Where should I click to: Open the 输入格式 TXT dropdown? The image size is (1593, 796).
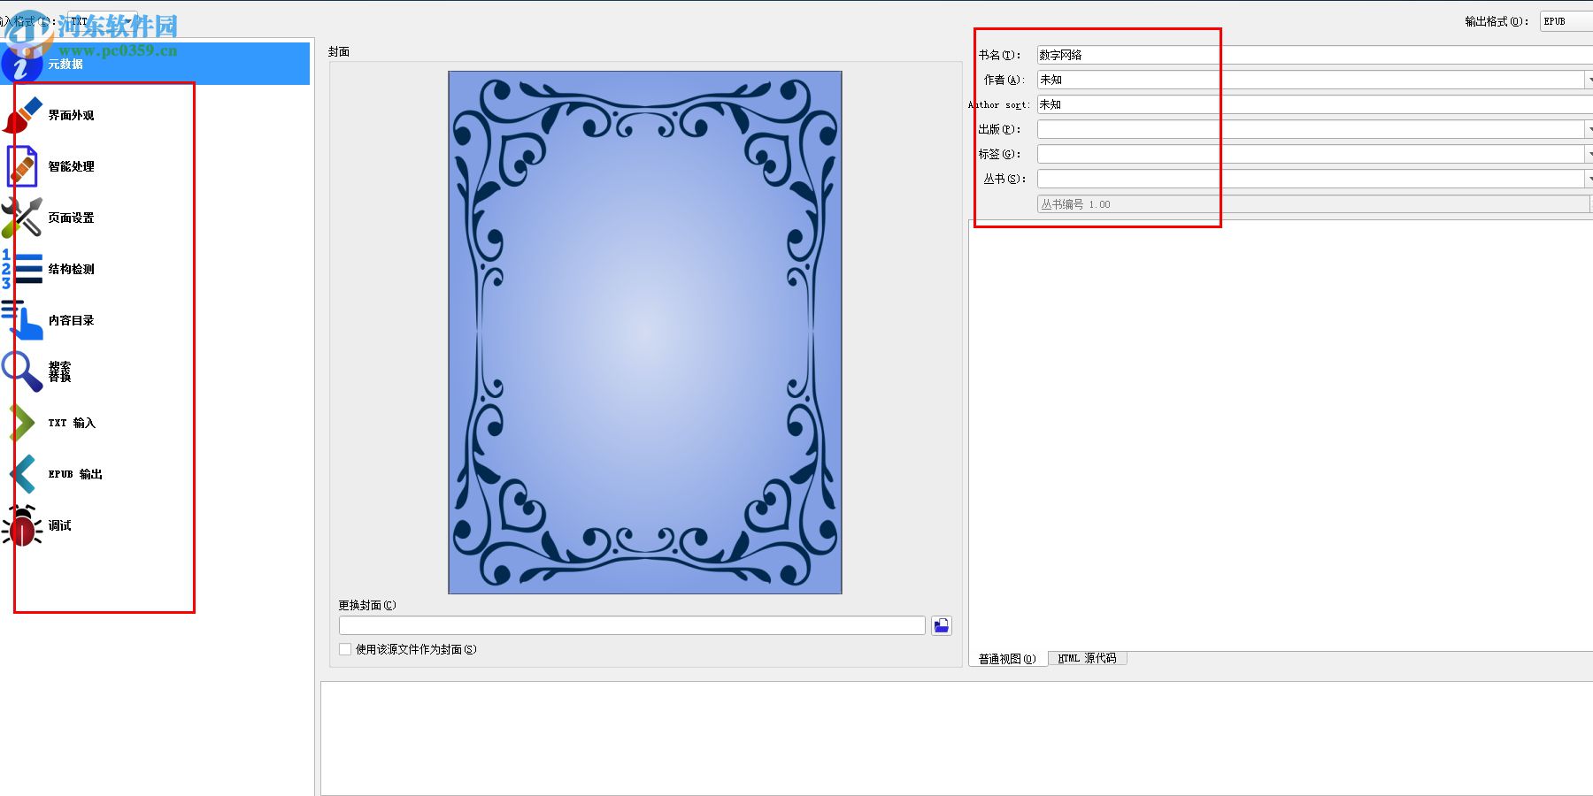pos(102,21)
